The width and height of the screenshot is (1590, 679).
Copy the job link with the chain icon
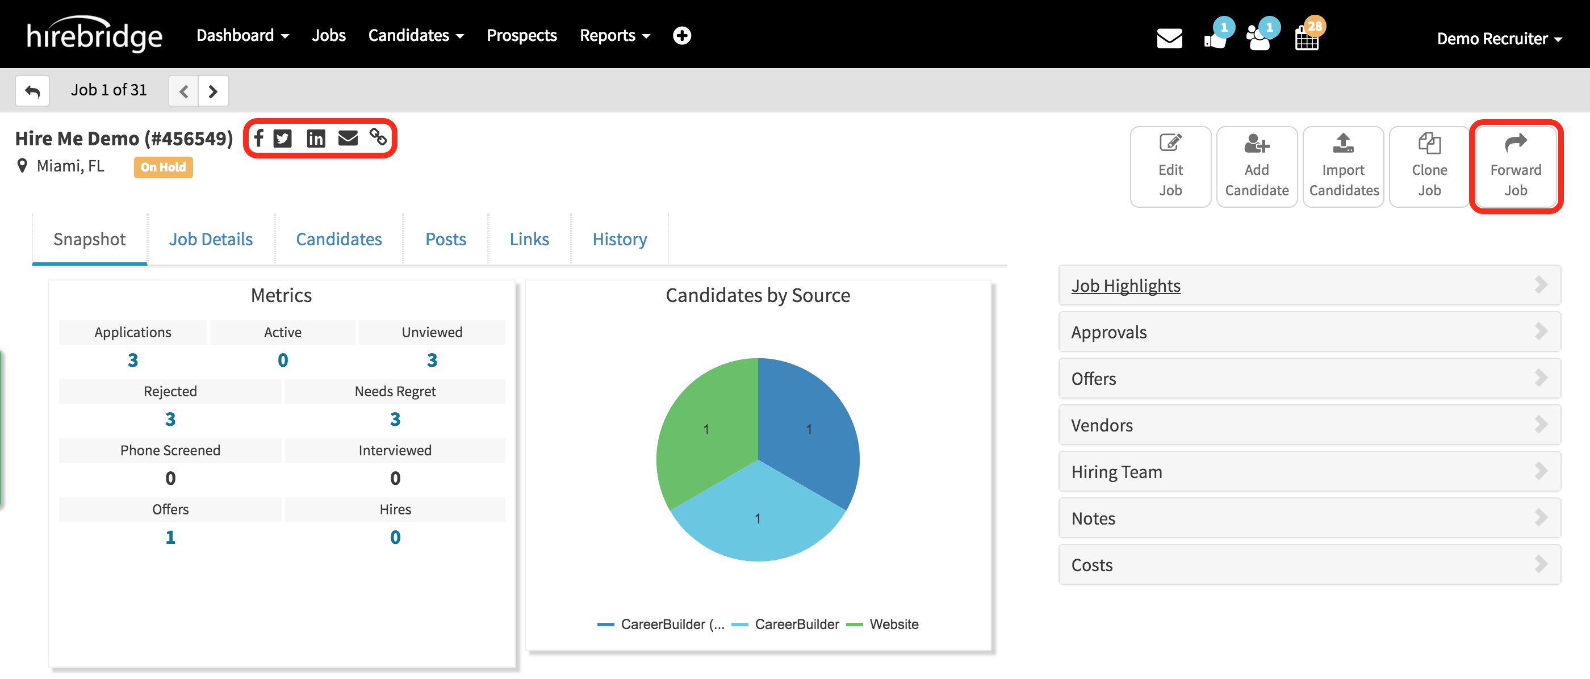tap(378, 139)
